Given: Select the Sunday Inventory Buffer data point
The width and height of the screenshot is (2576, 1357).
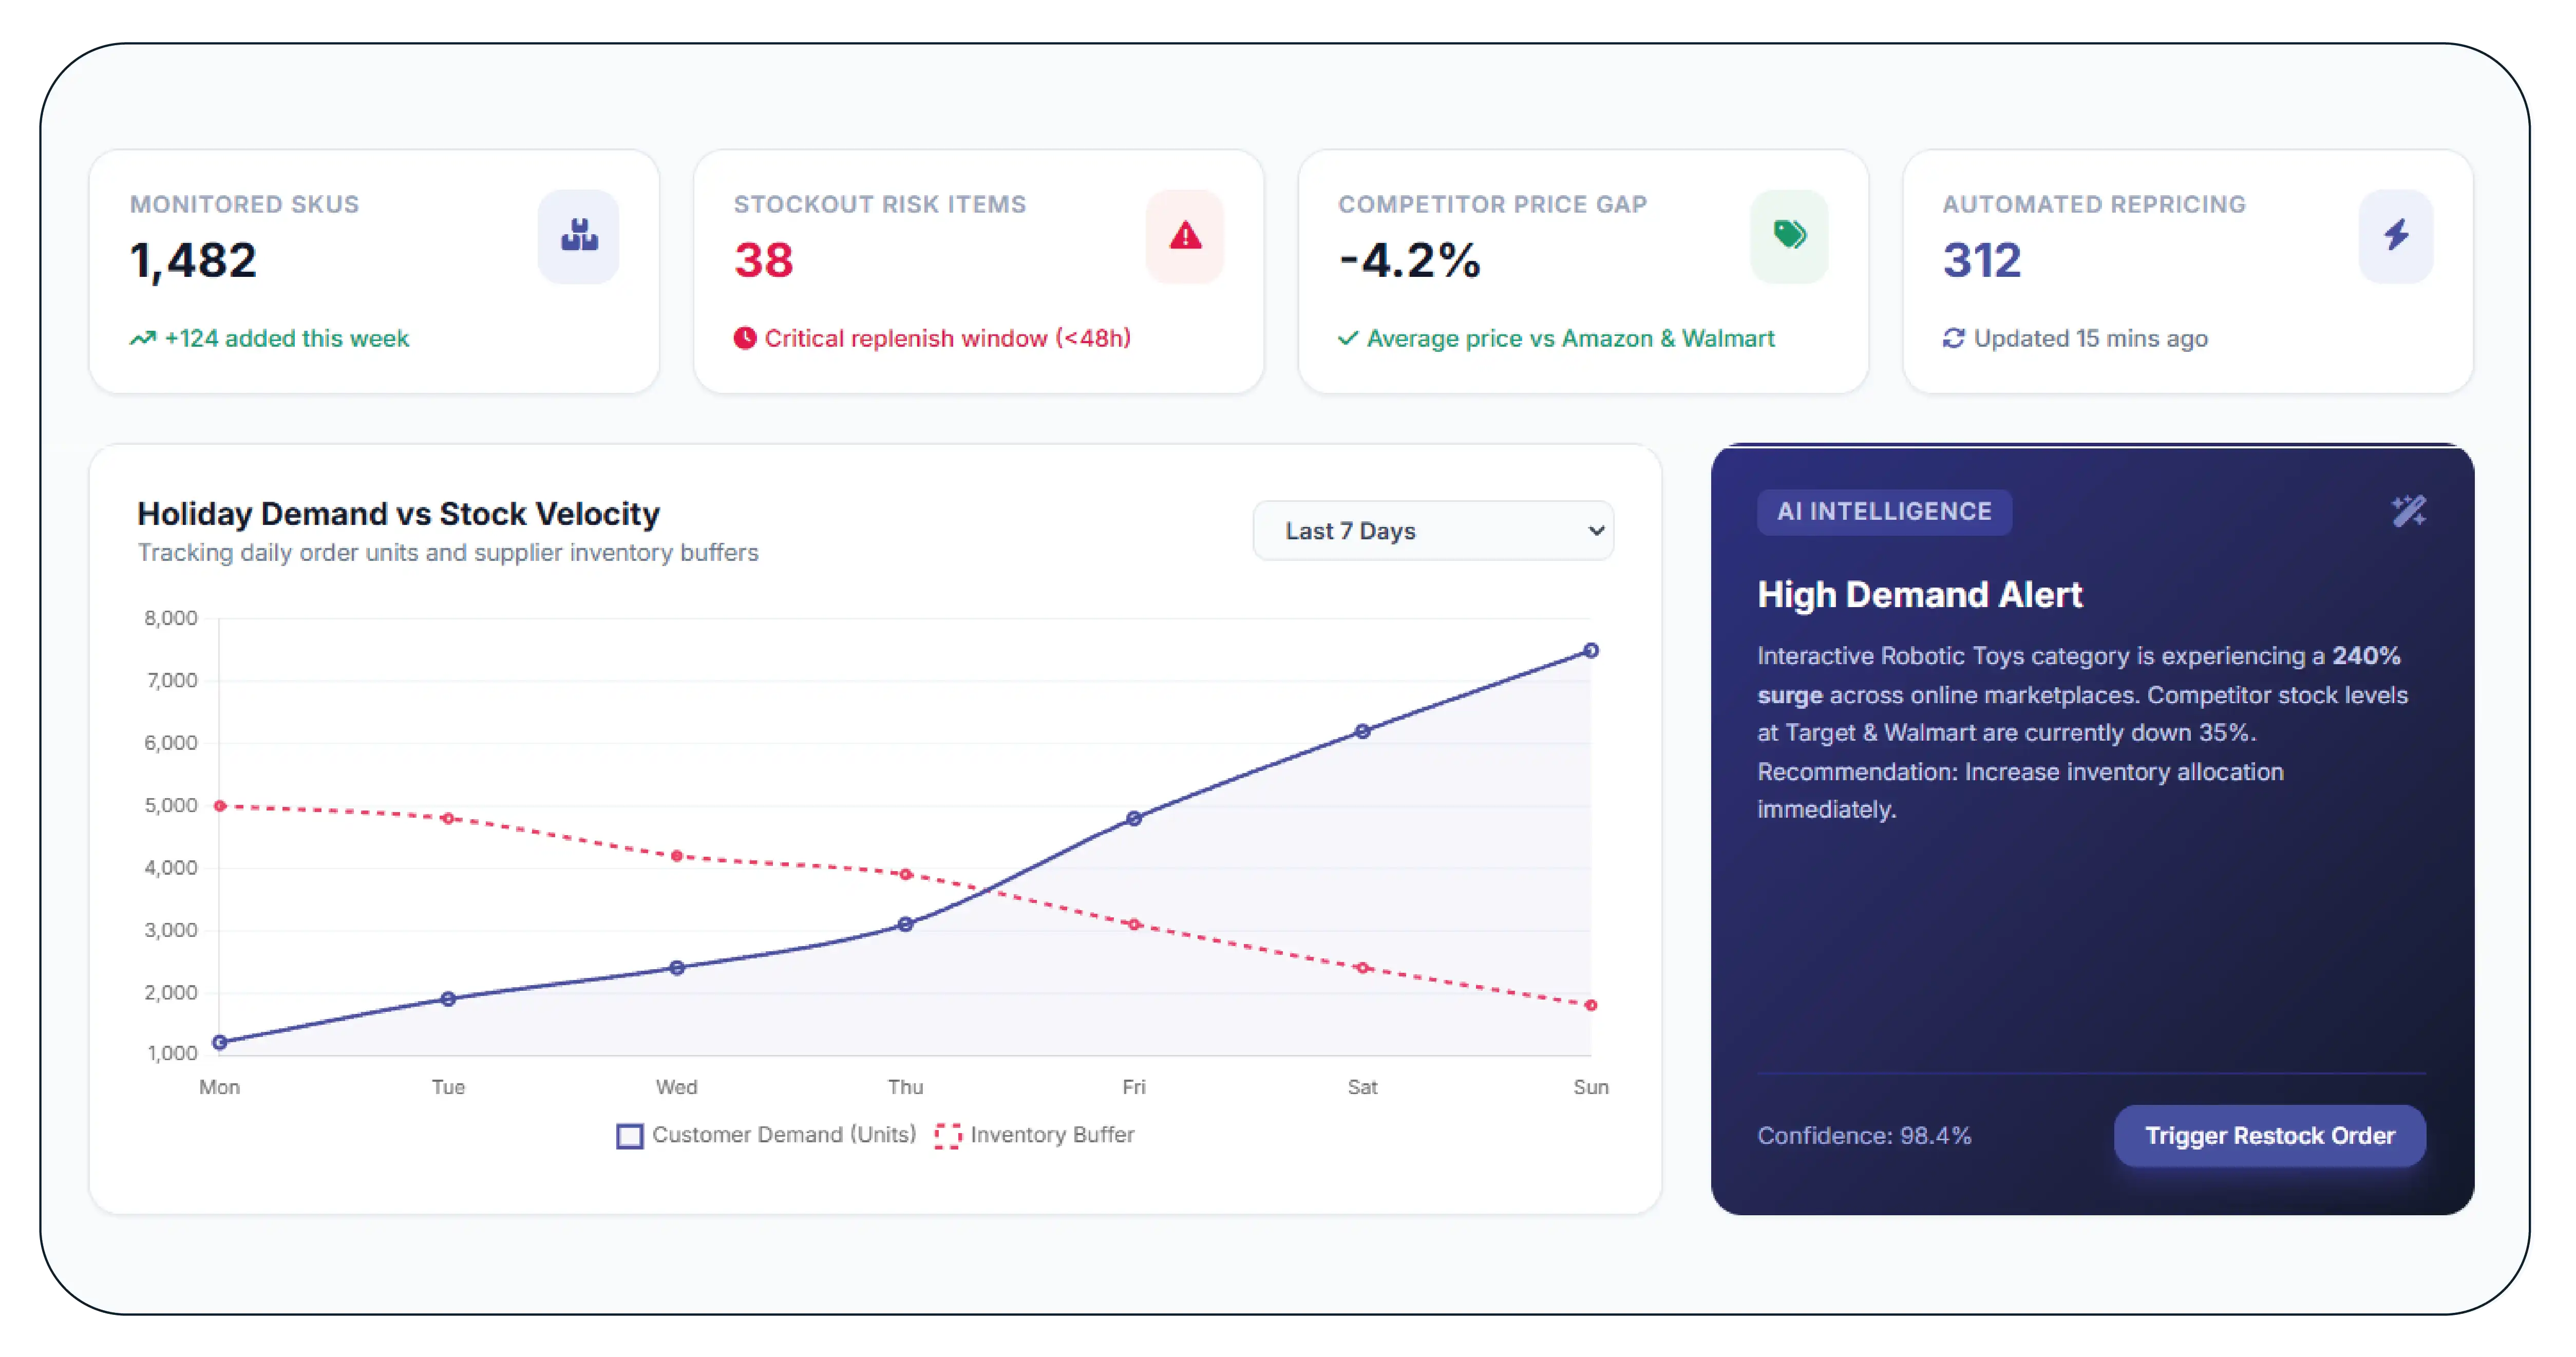Looking at the screenshot, I should coord(1591,1006).
